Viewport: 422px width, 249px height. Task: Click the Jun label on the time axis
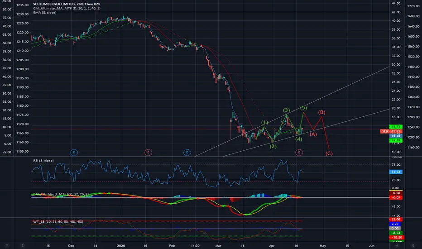372,245
